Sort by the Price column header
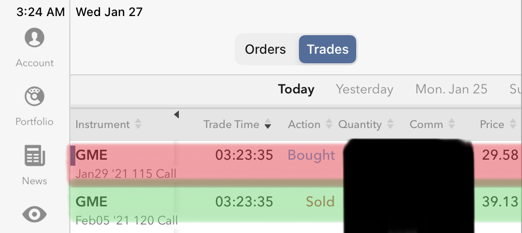 click(x=497, y=125)
